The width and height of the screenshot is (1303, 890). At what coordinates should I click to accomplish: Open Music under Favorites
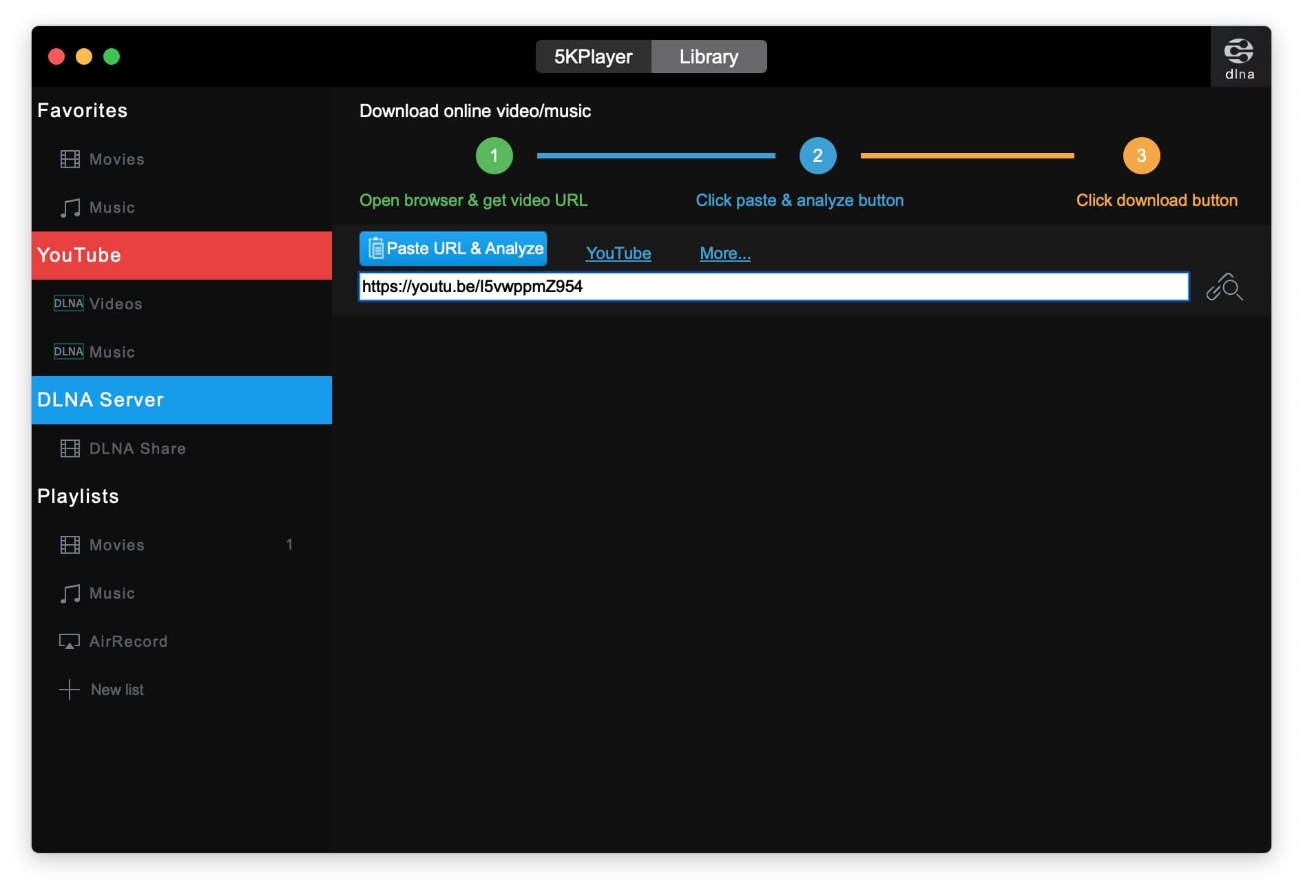tap(182, 207)
